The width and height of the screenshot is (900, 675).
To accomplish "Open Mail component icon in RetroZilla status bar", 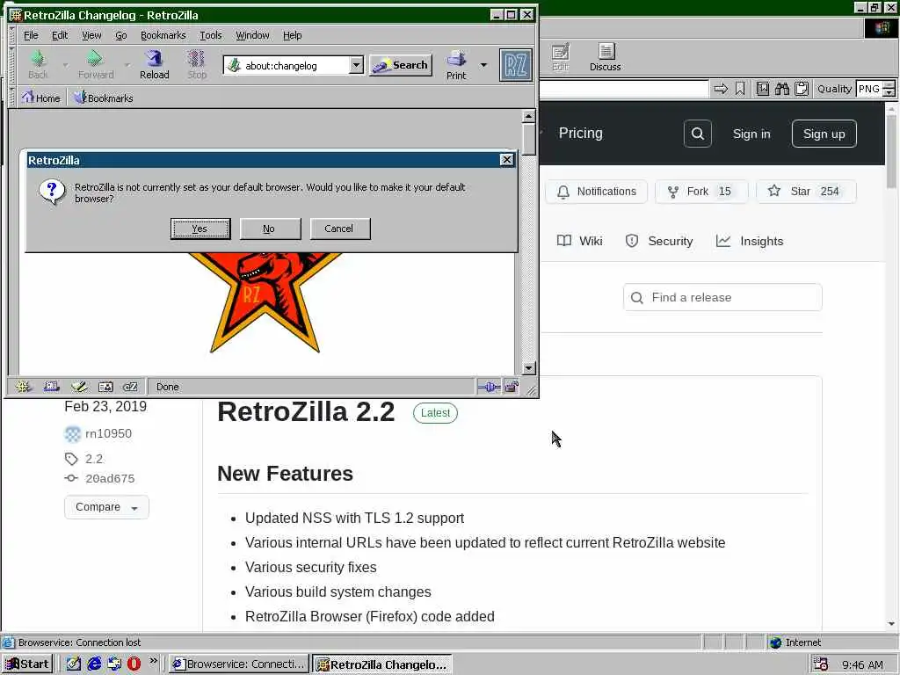I will 51,387.
